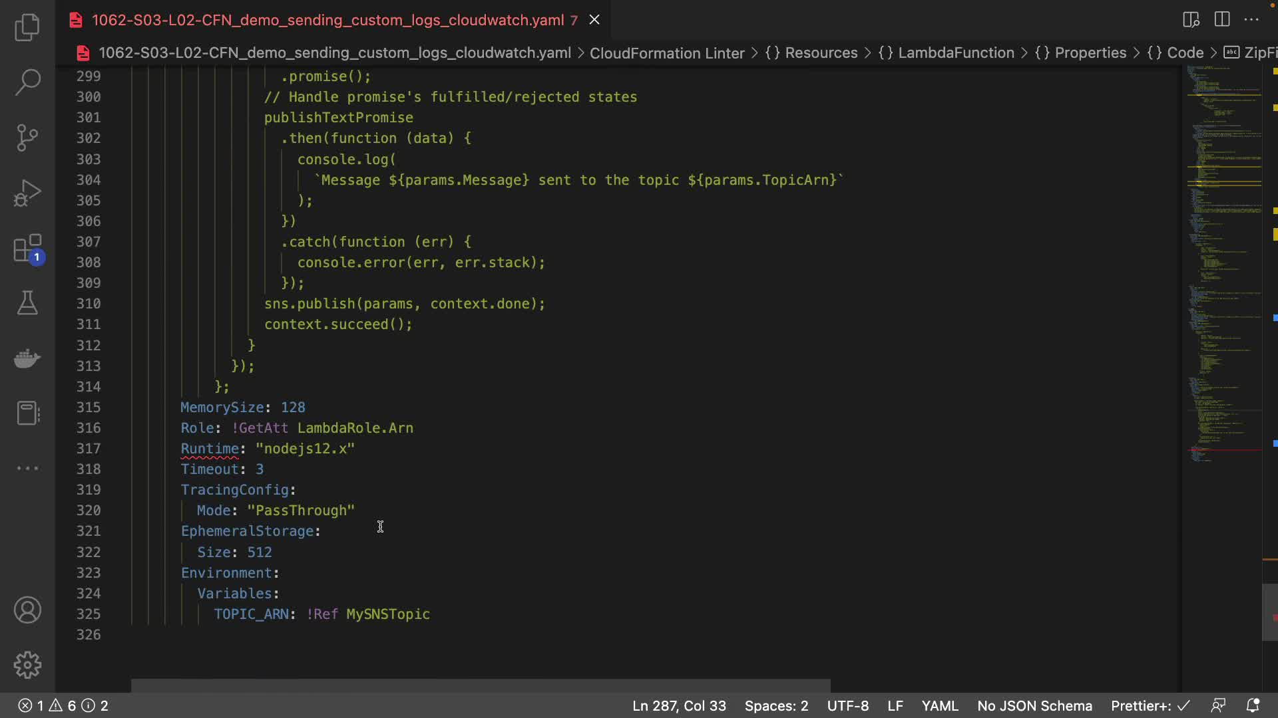
Task: Open editor More Actions ellipsis menu
Action: click(x=1251, y=19)
